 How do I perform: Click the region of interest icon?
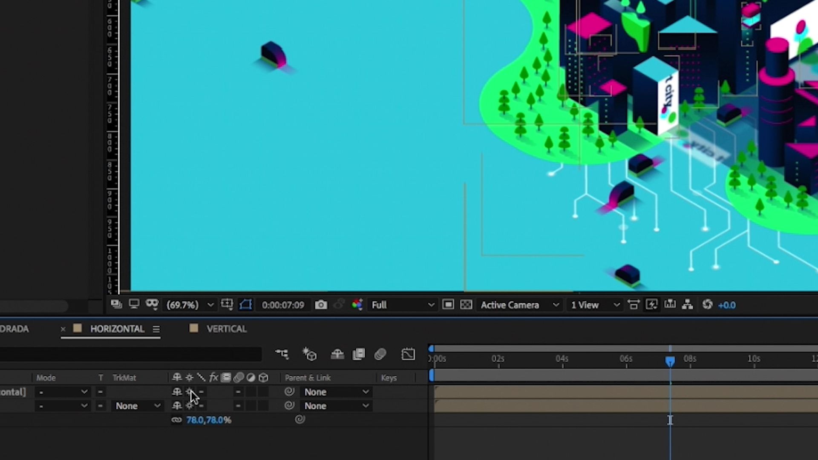[448, 305]
